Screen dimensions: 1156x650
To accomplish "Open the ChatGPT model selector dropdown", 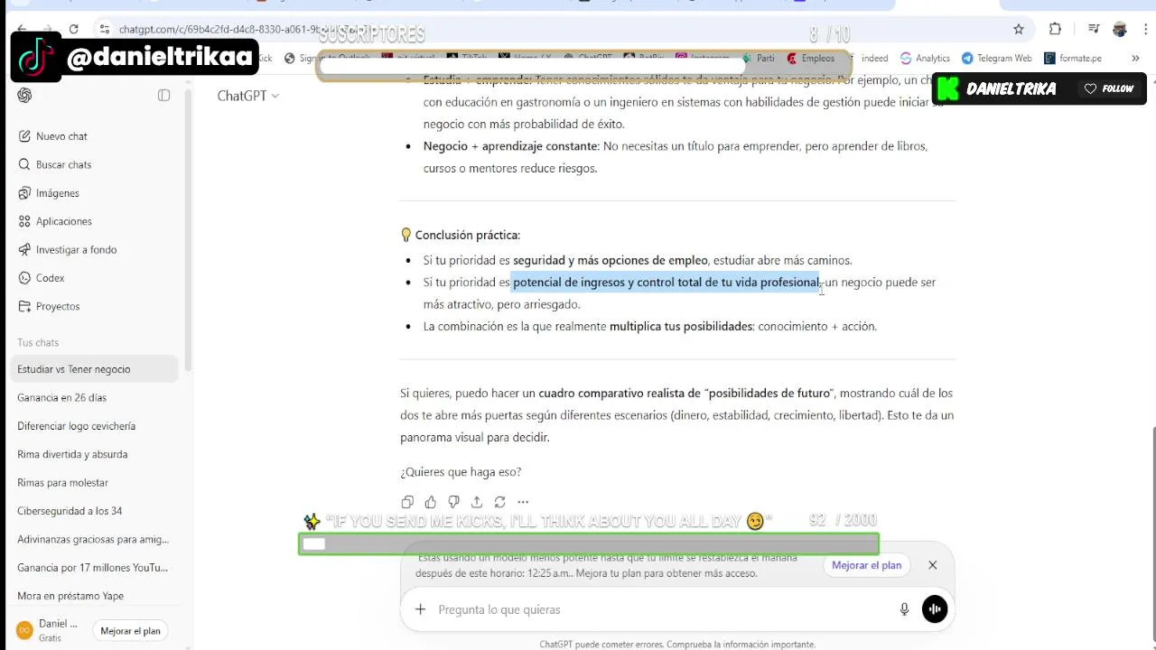I will tap(248, 96).
